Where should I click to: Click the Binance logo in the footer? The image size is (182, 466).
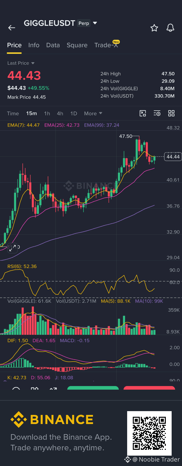point(52,420)
